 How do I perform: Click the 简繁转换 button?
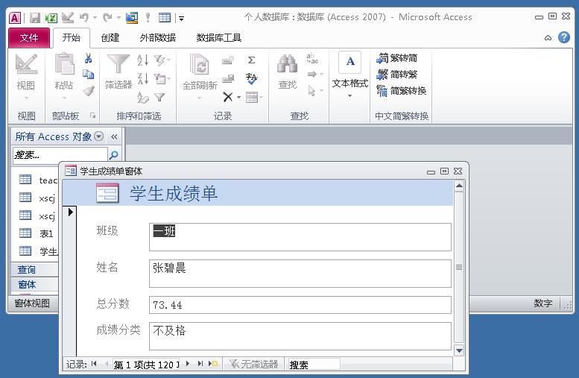coord(402,90)
